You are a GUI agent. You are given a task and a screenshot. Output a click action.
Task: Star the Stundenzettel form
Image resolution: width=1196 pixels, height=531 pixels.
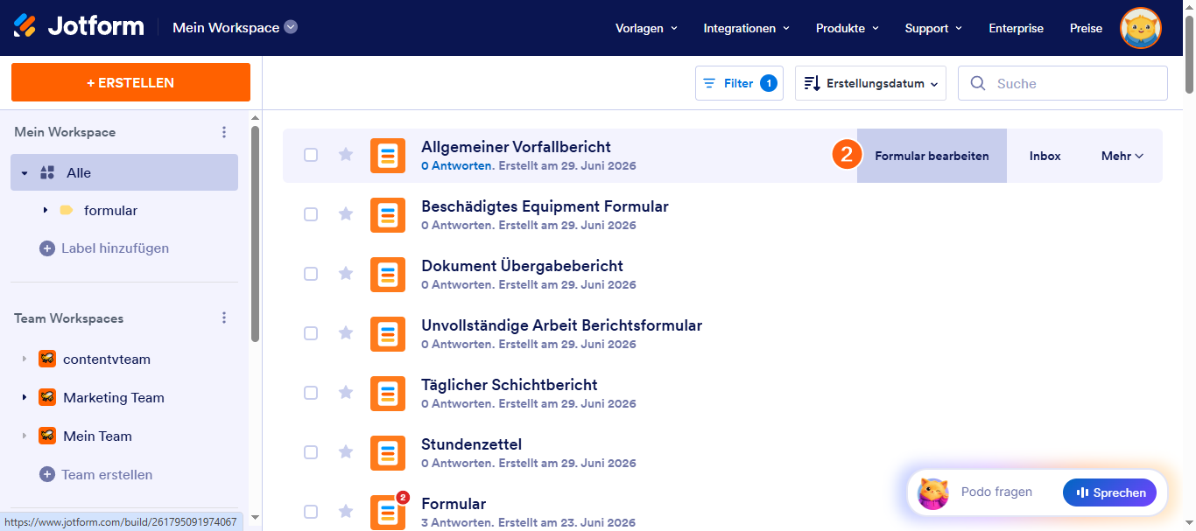click(x=346, y=452)
